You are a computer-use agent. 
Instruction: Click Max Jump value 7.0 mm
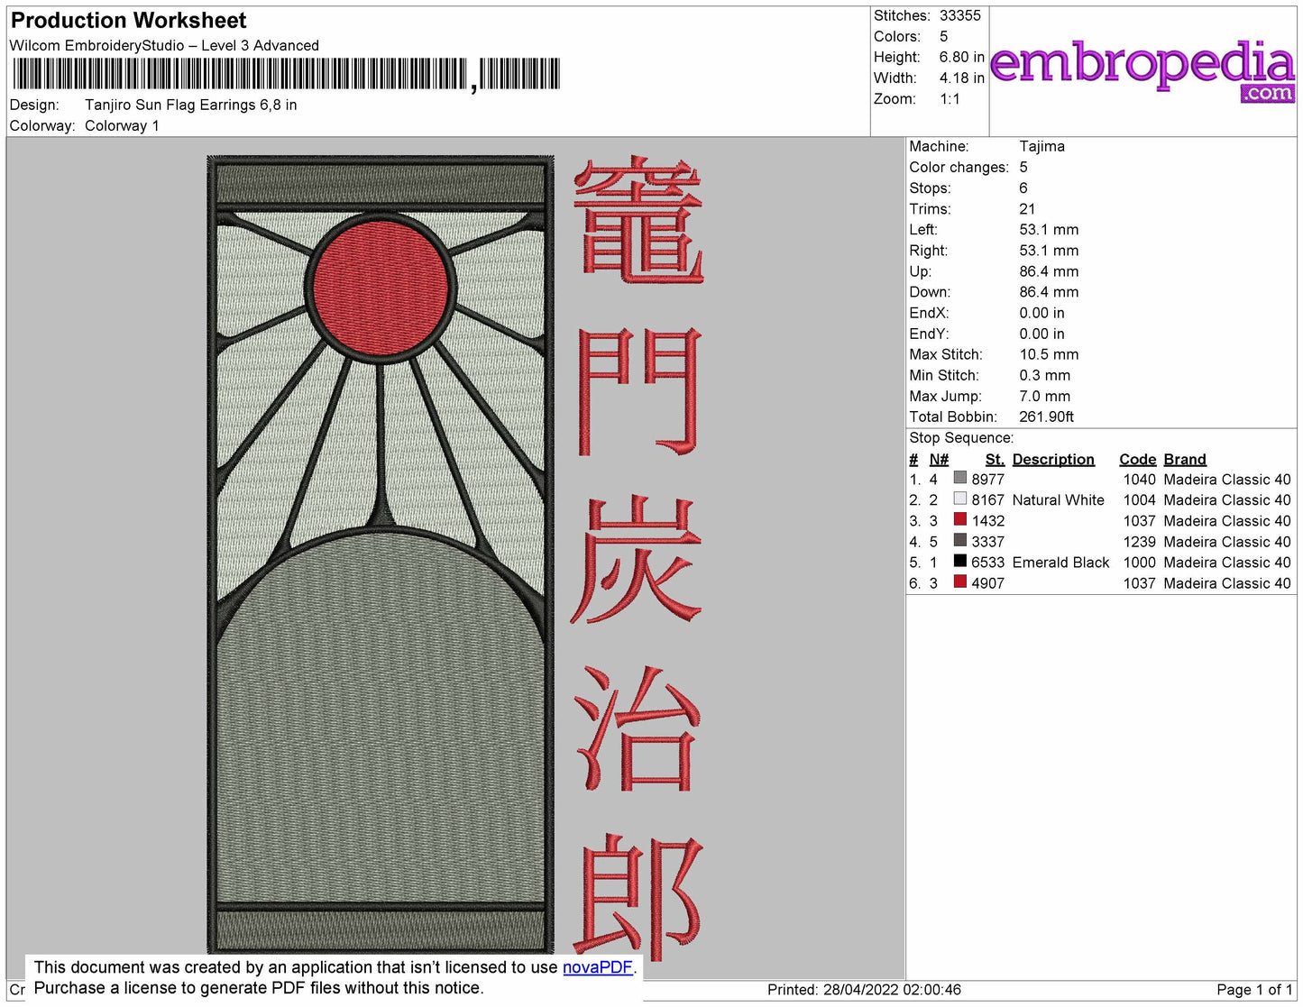[x=1045, y=396]
